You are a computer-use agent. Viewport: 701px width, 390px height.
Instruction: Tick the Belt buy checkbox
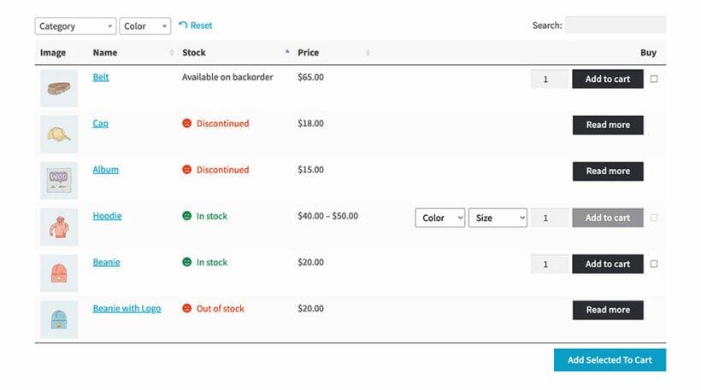click(x=654, y=79)
